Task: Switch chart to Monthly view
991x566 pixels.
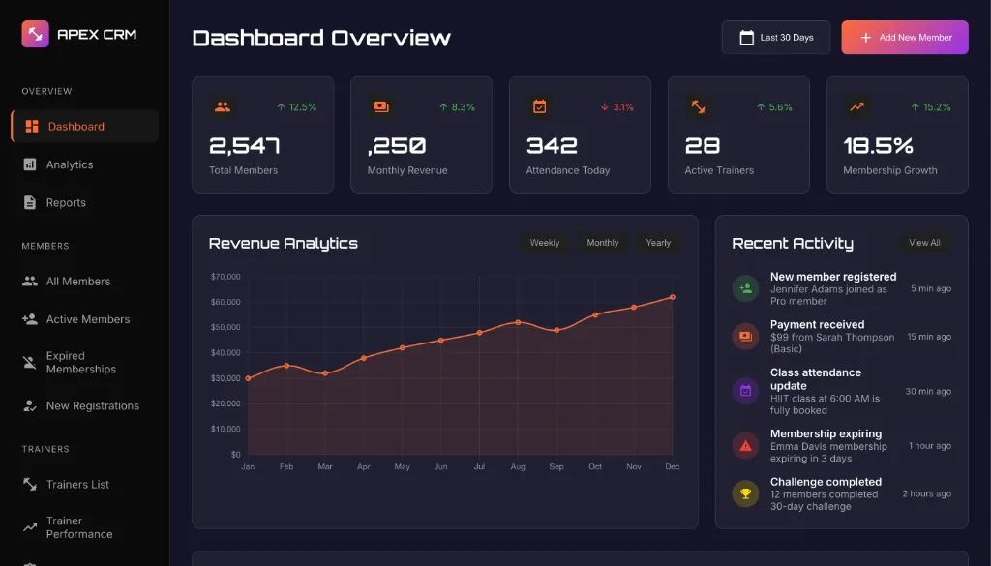Action: (602, 243)
